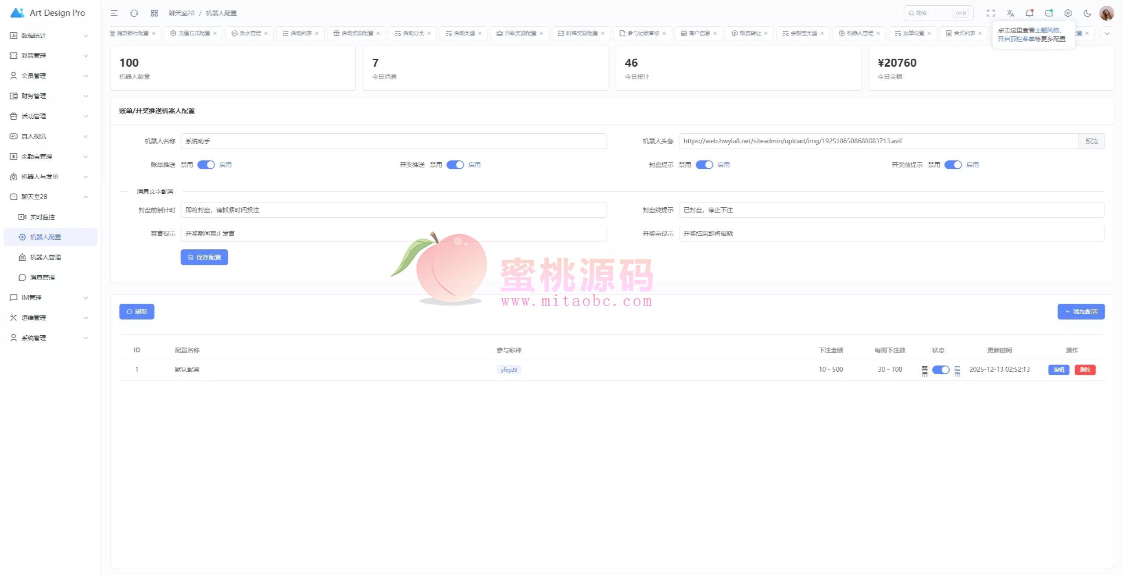Toggle the sidebar collapse menu icon
Viewport: 1123px width, 575px height.
[x=114, y=13]
